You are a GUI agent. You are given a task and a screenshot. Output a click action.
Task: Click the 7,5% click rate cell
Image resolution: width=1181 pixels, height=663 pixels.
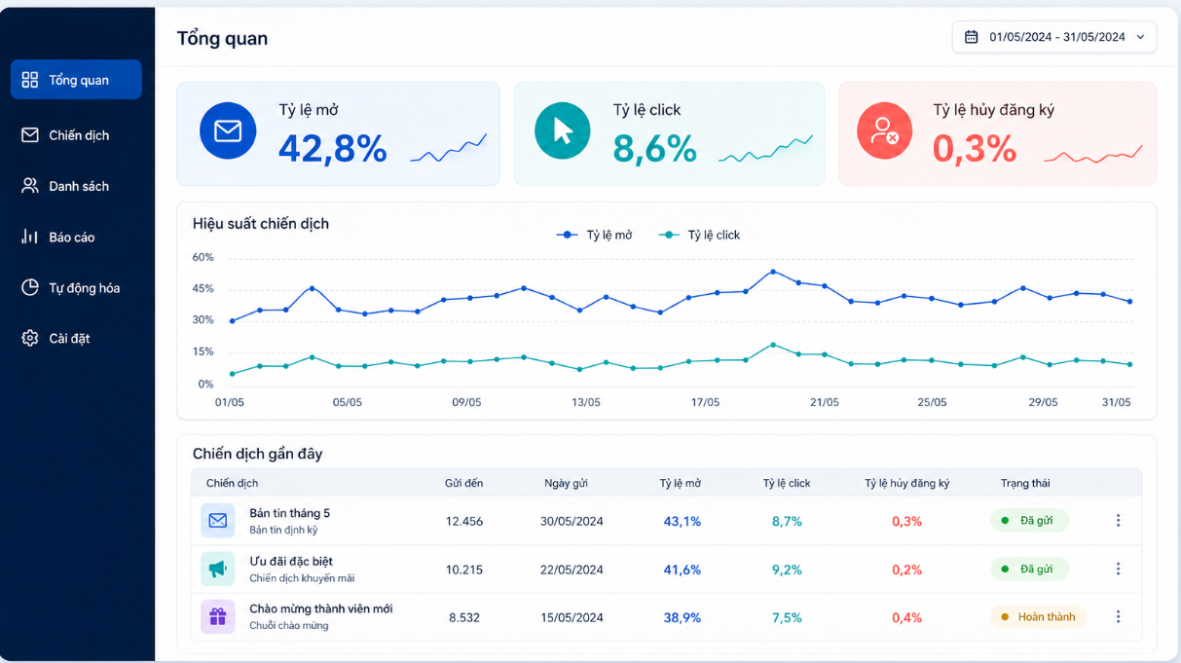(787, 617)
